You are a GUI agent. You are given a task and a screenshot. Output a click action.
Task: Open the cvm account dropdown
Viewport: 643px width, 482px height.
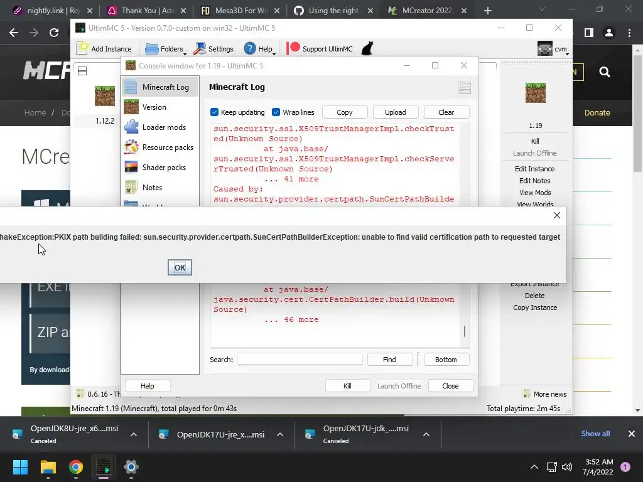pos(553,49)
